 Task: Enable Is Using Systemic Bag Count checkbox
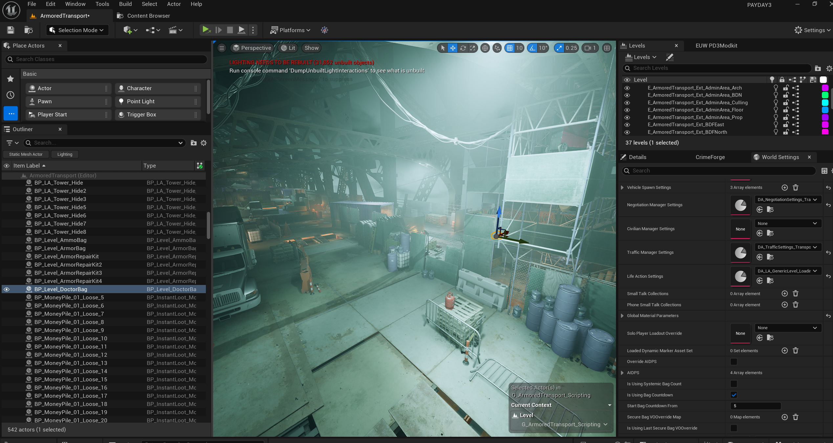734,384
